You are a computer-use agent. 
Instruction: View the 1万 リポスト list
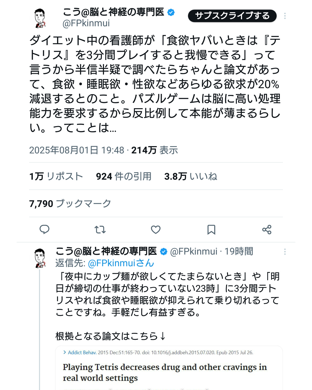coord(56,176)
